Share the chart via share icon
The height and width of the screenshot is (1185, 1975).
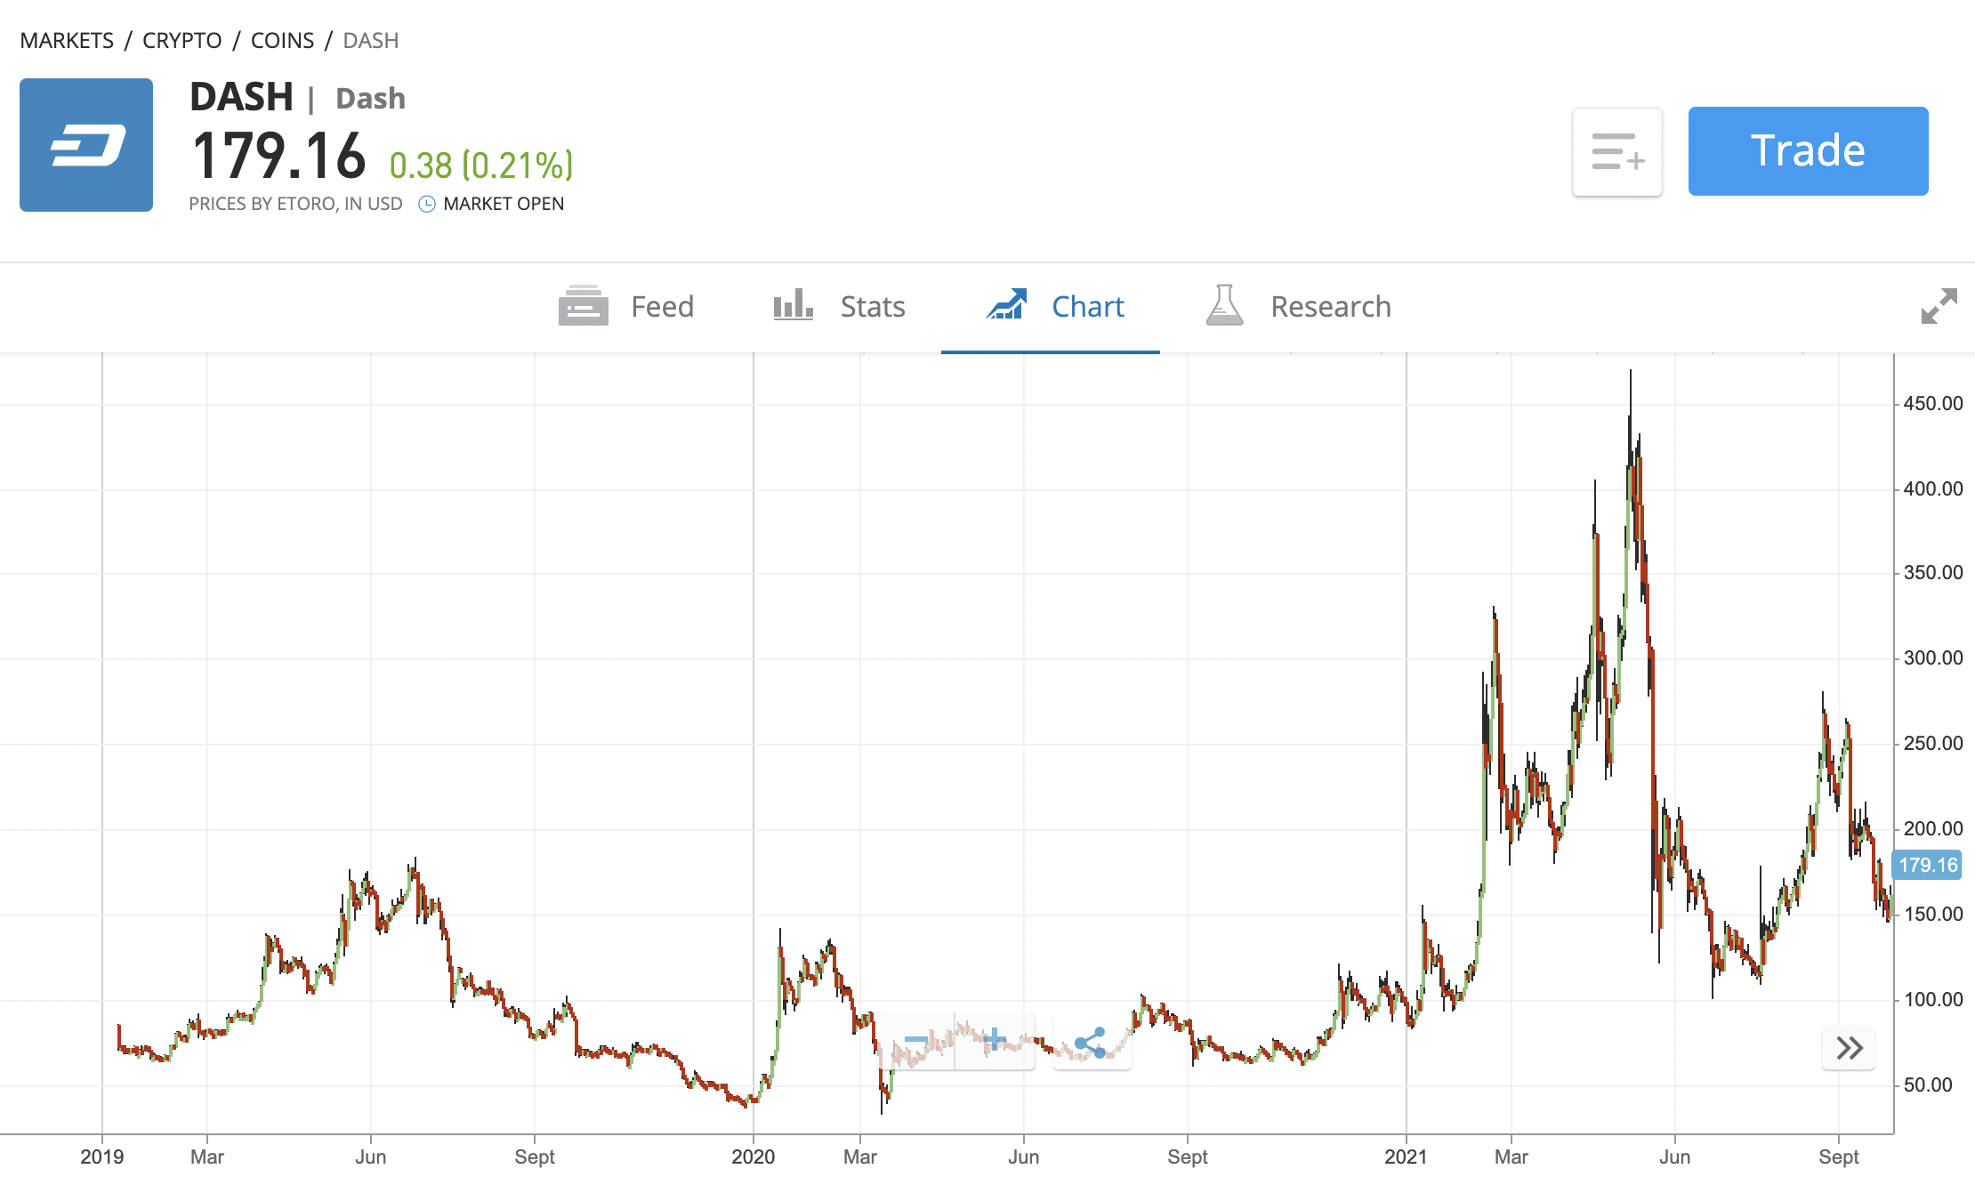(1092, 1043)
